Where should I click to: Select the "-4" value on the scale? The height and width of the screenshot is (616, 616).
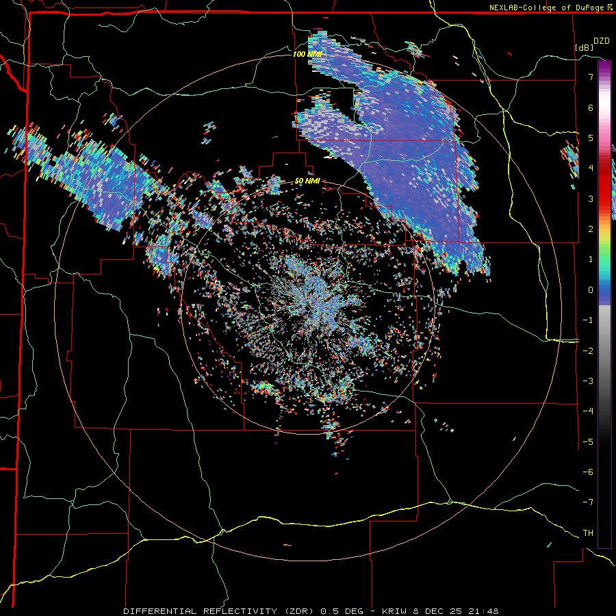(x=588, y=411)
